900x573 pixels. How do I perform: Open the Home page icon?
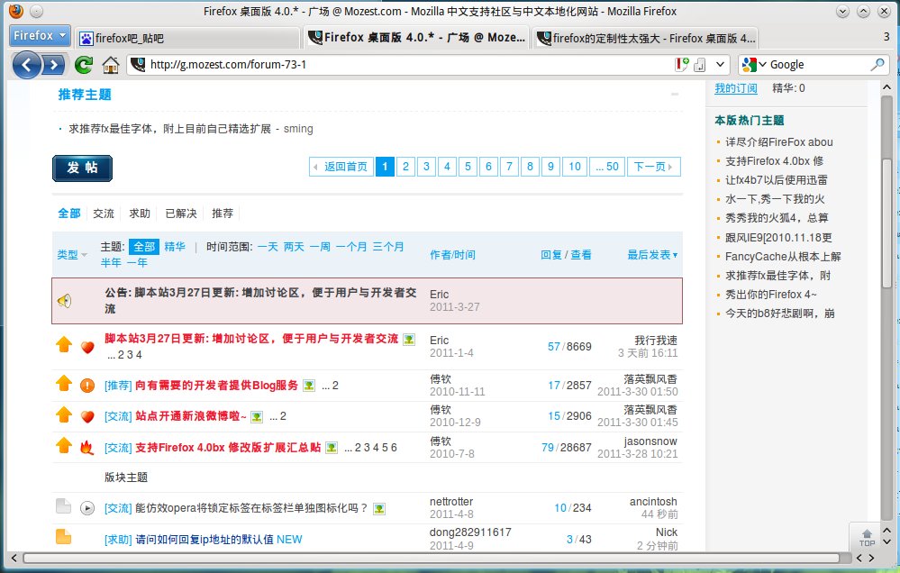(110, 65)
